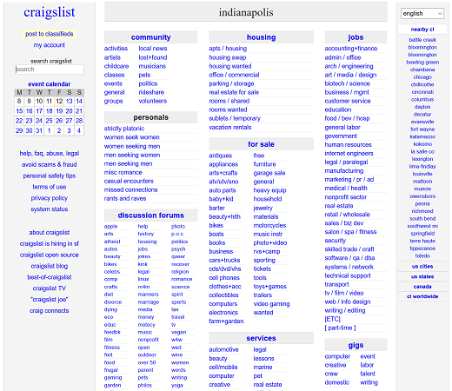Open software / qa / dba jobs
The width and height of the screenshot is (452, 391).
(x=349, y=258)
